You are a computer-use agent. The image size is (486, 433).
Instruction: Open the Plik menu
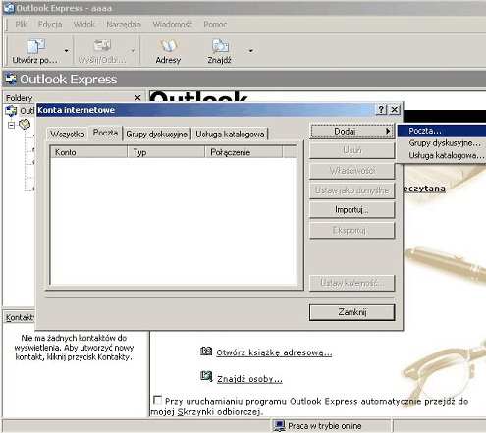pyautogui.click(x=22, y=25)
